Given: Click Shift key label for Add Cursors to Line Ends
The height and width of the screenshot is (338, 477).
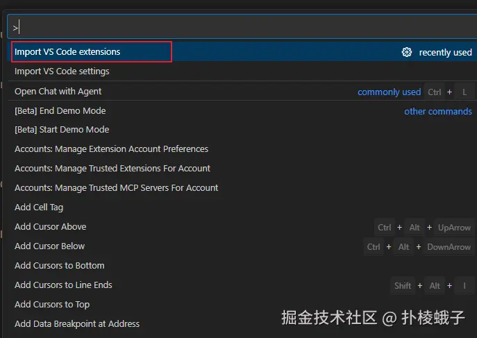Looking at the screenshot, I should (403, 286).
